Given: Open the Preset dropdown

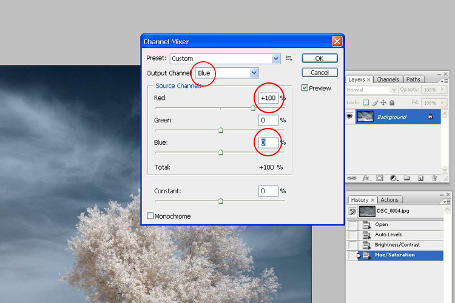Looking at the screenshot, I should click(x=276, y=58).
